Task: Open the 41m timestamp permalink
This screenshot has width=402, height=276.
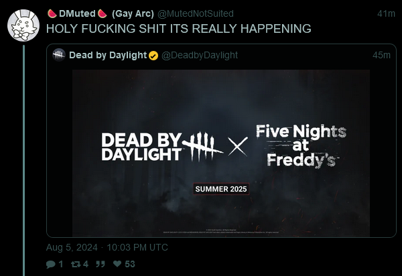Action: [386, 13]
